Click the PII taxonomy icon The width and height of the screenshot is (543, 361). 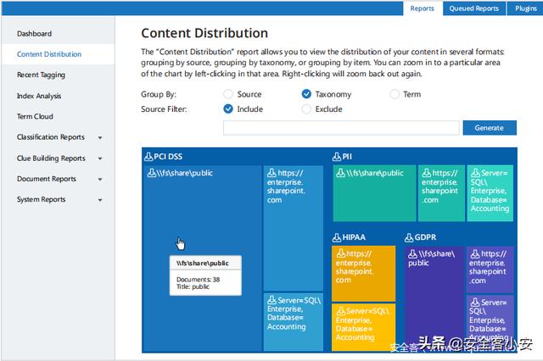(x=337, y=157)
